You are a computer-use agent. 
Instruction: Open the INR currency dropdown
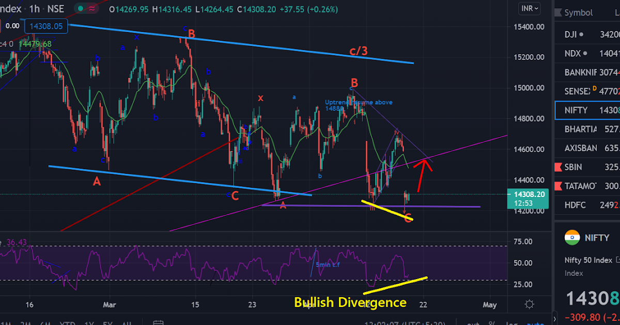pos(529,8)
